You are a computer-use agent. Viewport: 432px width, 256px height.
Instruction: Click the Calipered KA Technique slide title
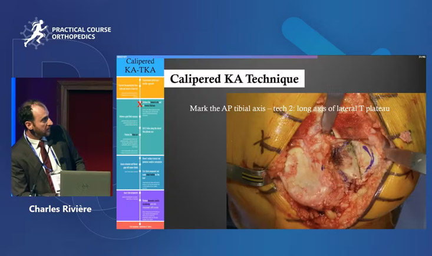[x=234, y=79]
